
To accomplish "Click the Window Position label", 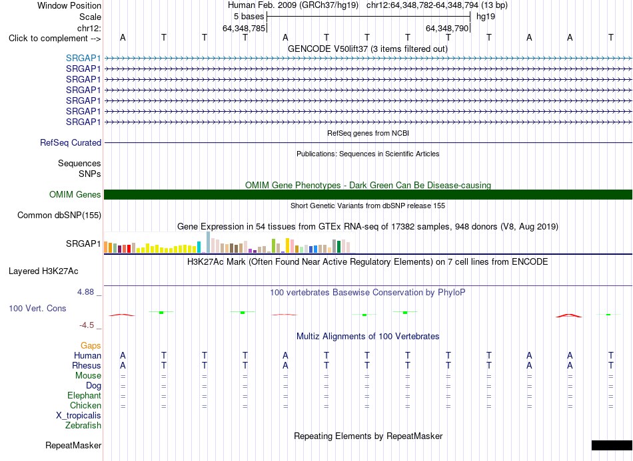I will [x=69, y=5].
